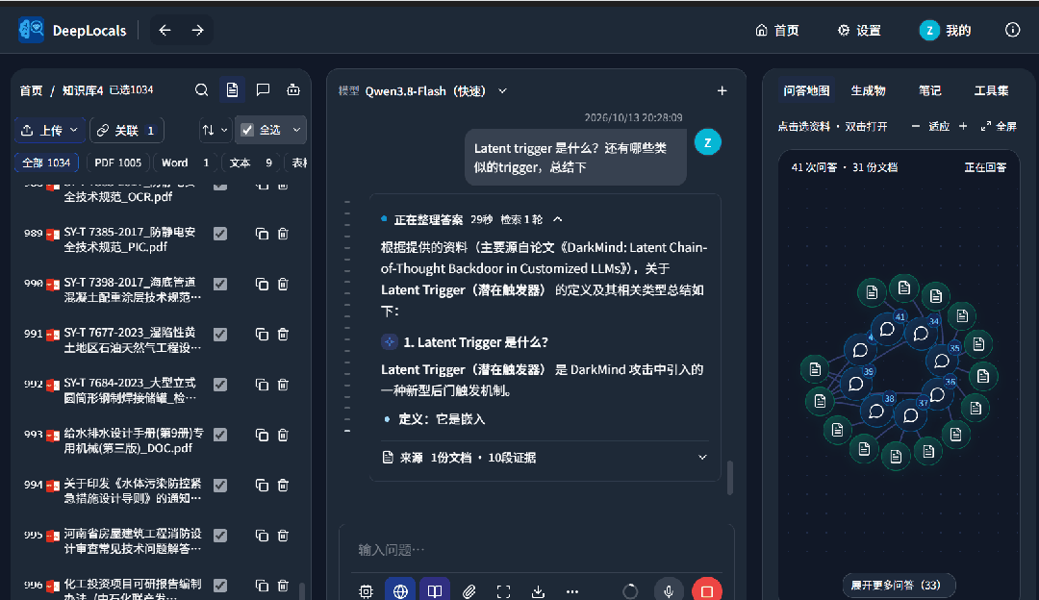Start a new chat with plus icon
1039x600 pixels.
tap(722, 90)
